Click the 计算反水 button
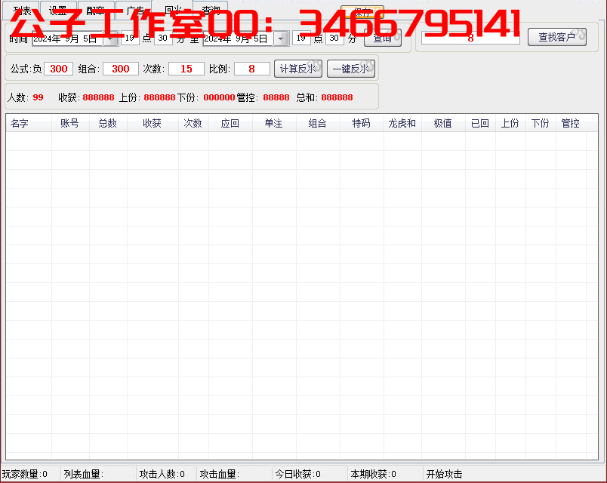The height and width of the screenshot is (483, 607). point(298,69)
